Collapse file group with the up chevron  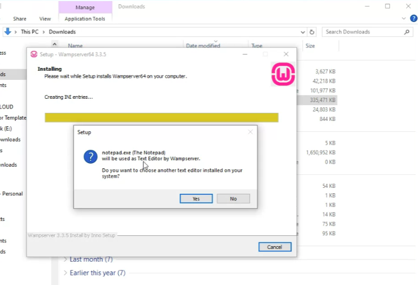(55, 44)
